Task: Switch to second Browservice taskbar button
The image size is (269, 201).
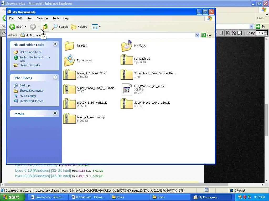Action: point(88,197)
